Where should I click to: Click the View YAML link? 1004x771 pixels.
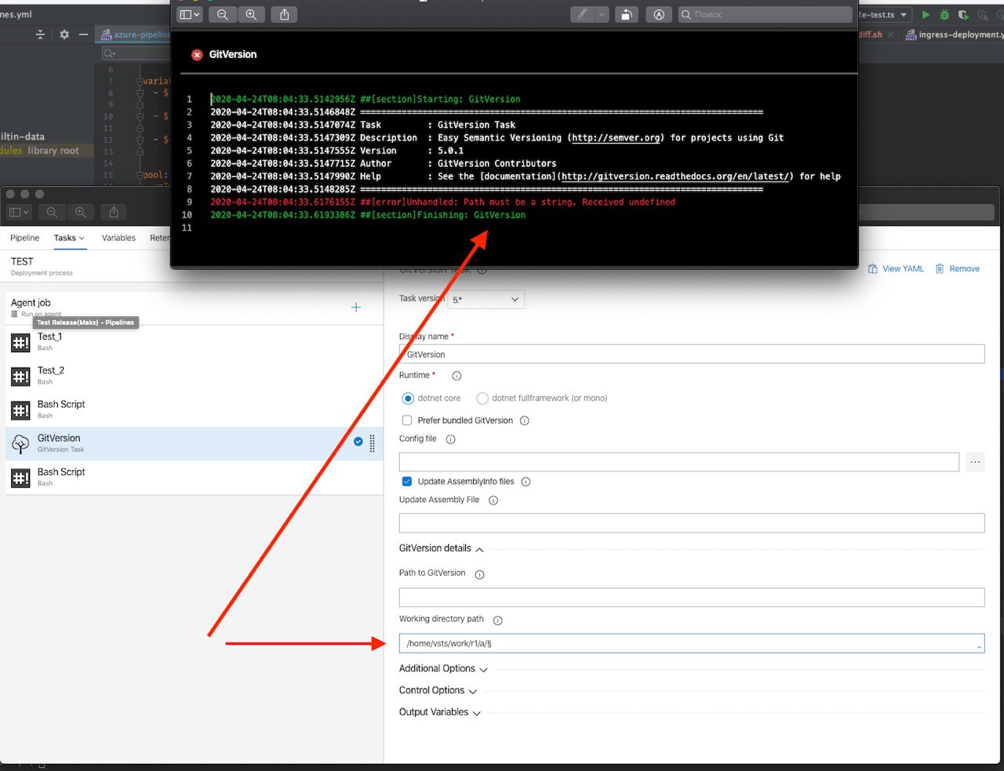coord(896,268)
